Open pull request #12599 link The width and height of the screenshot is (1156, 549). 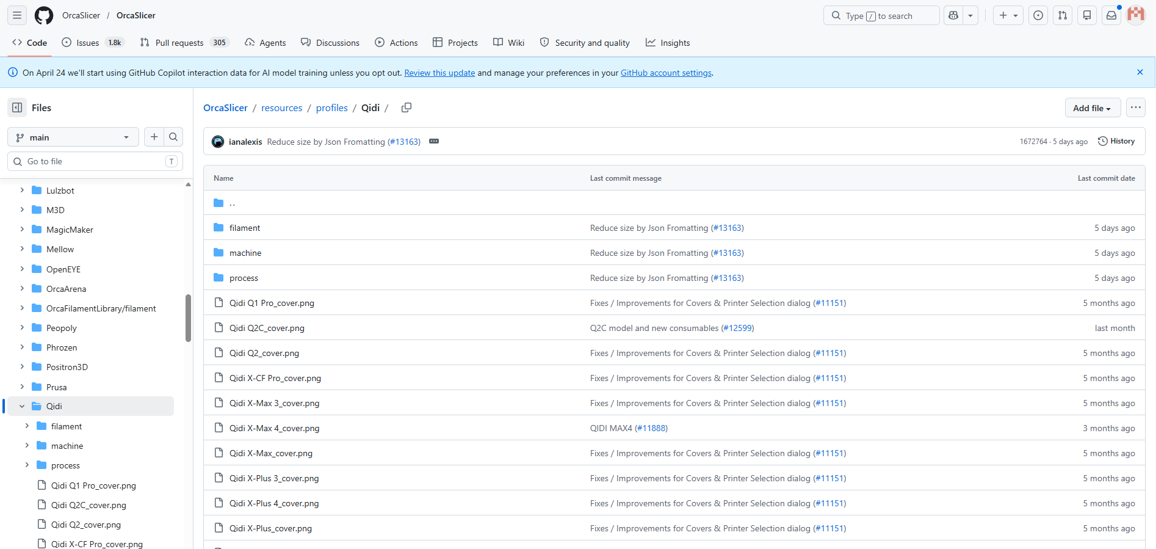(x=738, y=328)
